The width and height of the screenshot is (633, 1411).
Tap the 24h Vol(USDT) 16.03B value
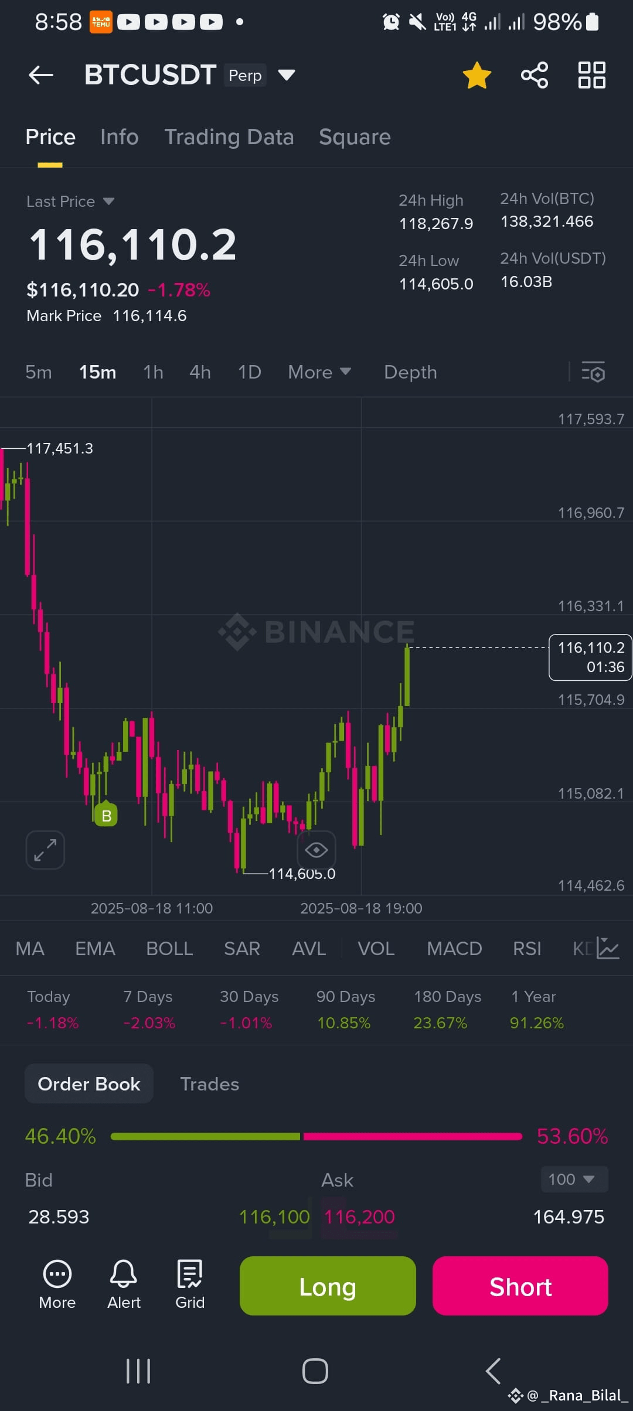526,282
